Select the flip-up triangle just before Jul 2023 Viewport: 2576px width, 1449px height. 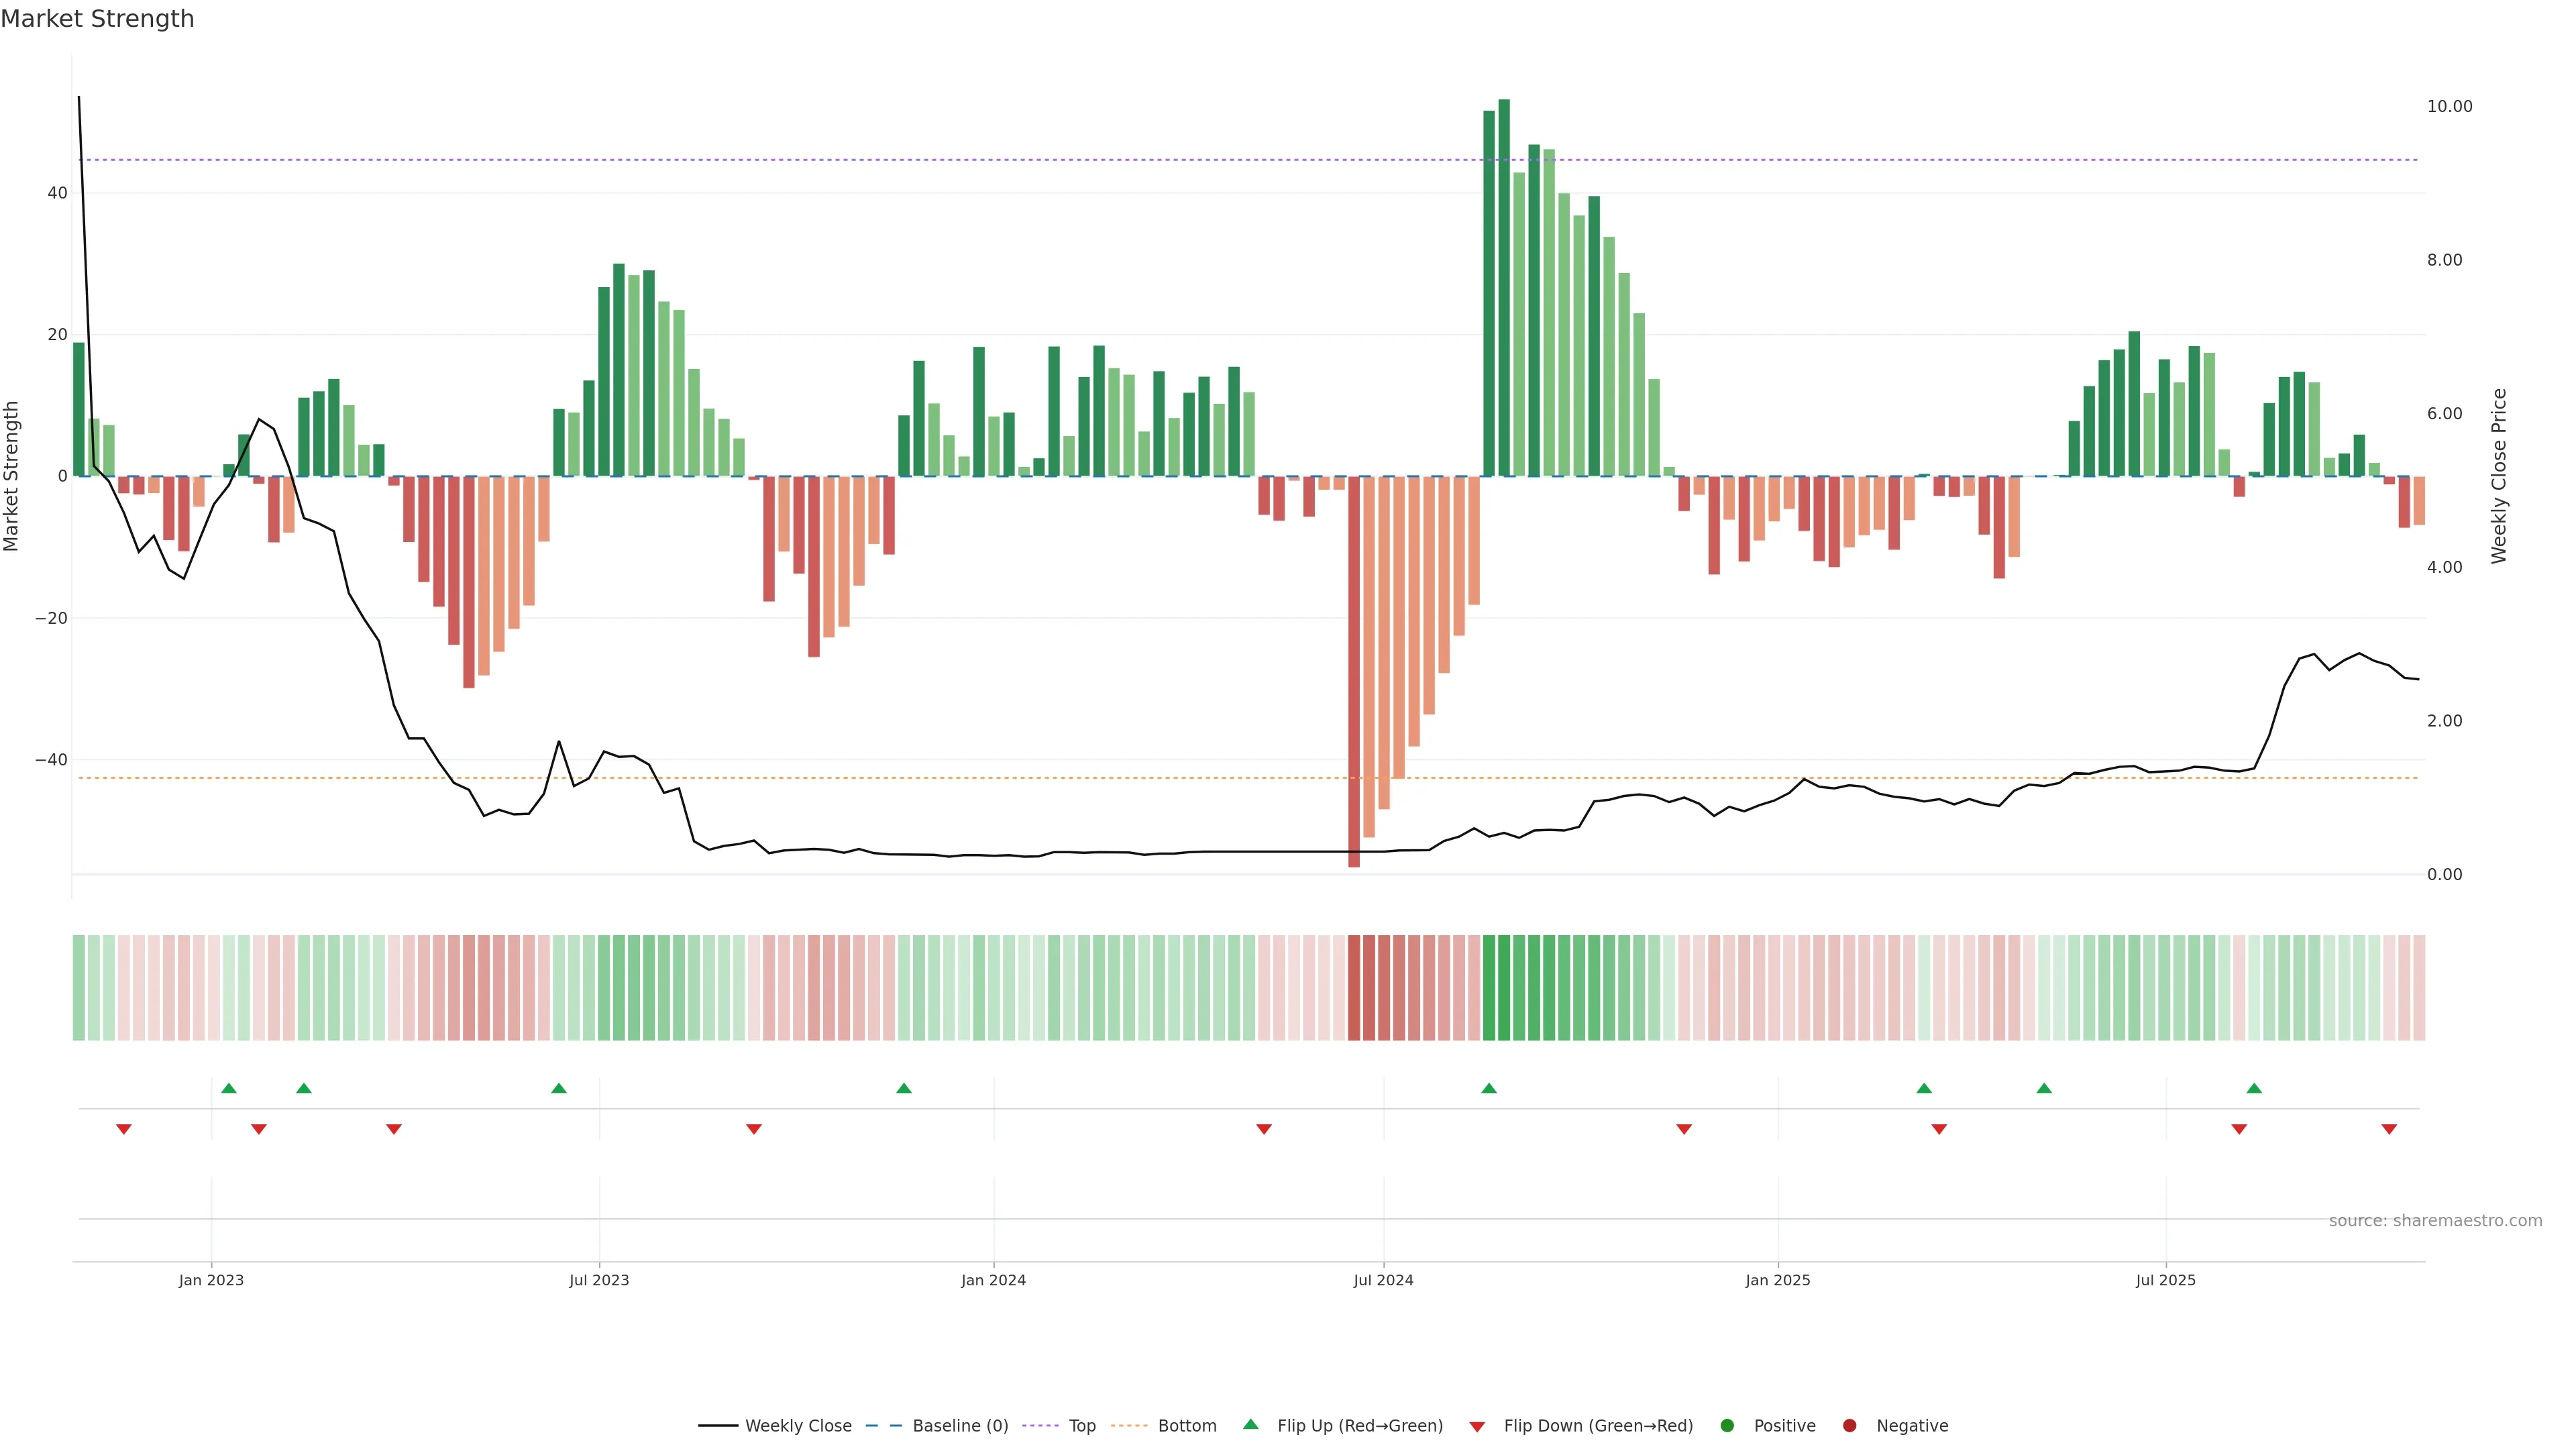click(559, 1088)
